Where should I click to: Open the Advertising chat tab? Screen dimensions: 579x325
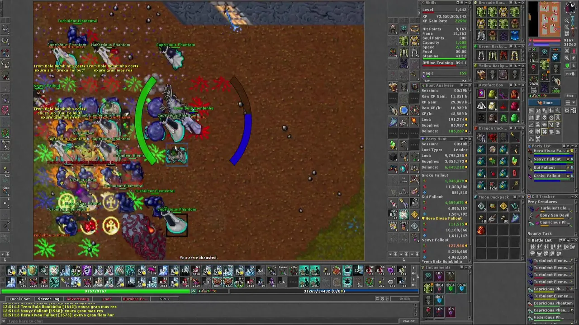pyautogui.click(x=78, y=299)
